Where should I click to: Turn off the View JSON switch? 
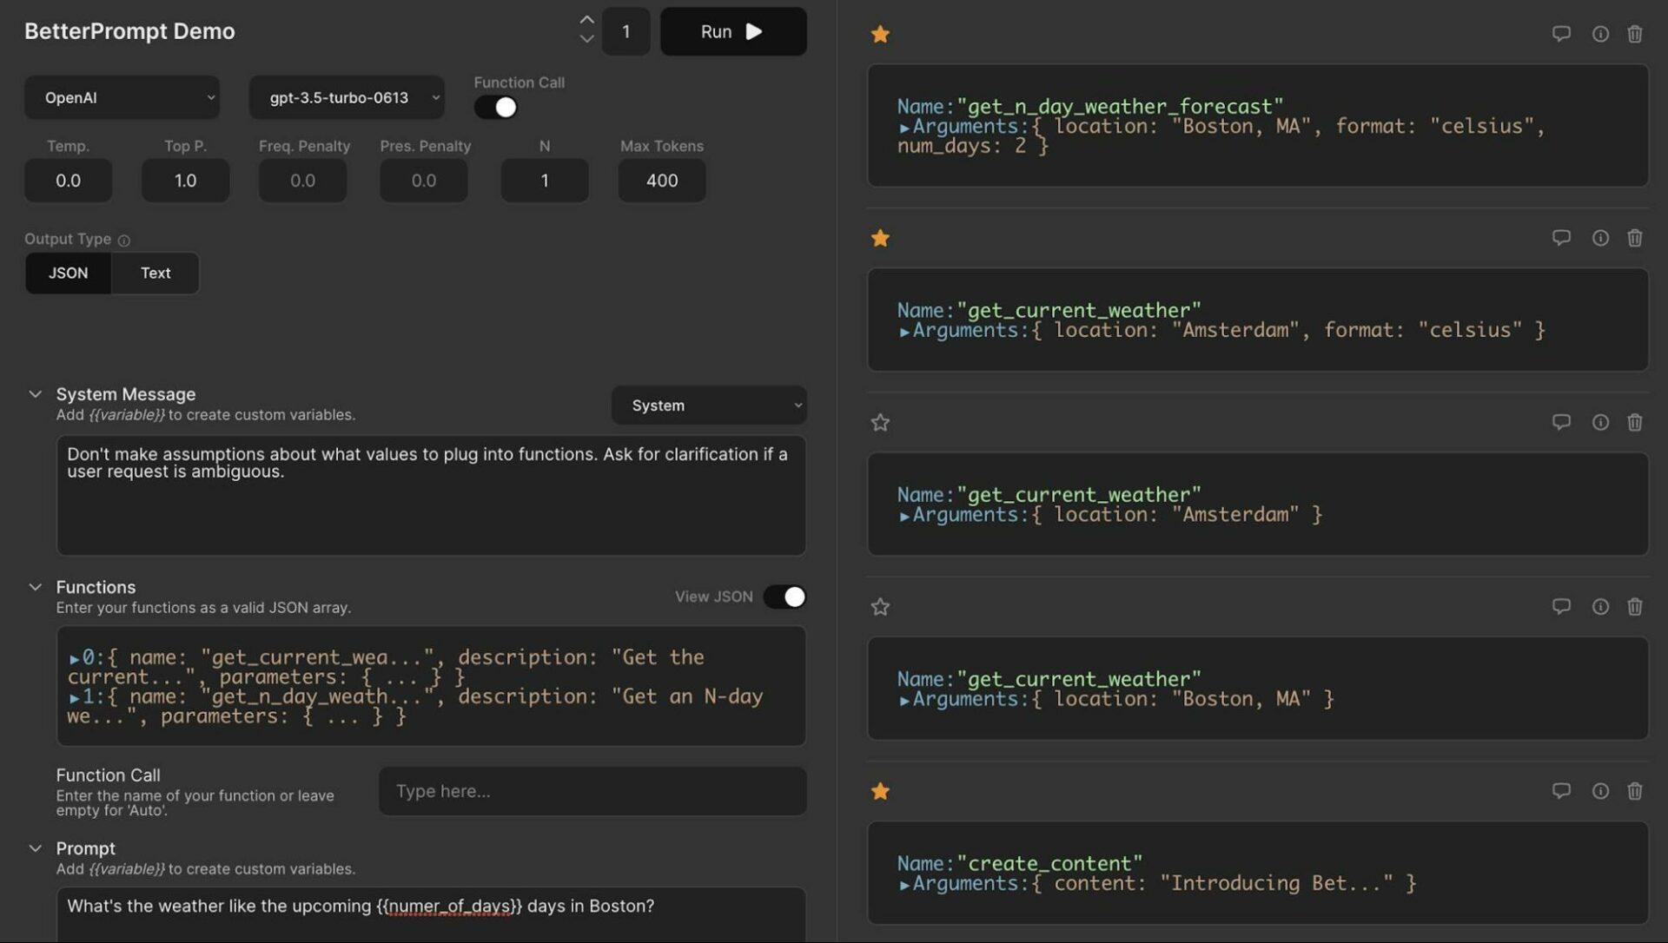pyautogui.click(x=784, y=597)
